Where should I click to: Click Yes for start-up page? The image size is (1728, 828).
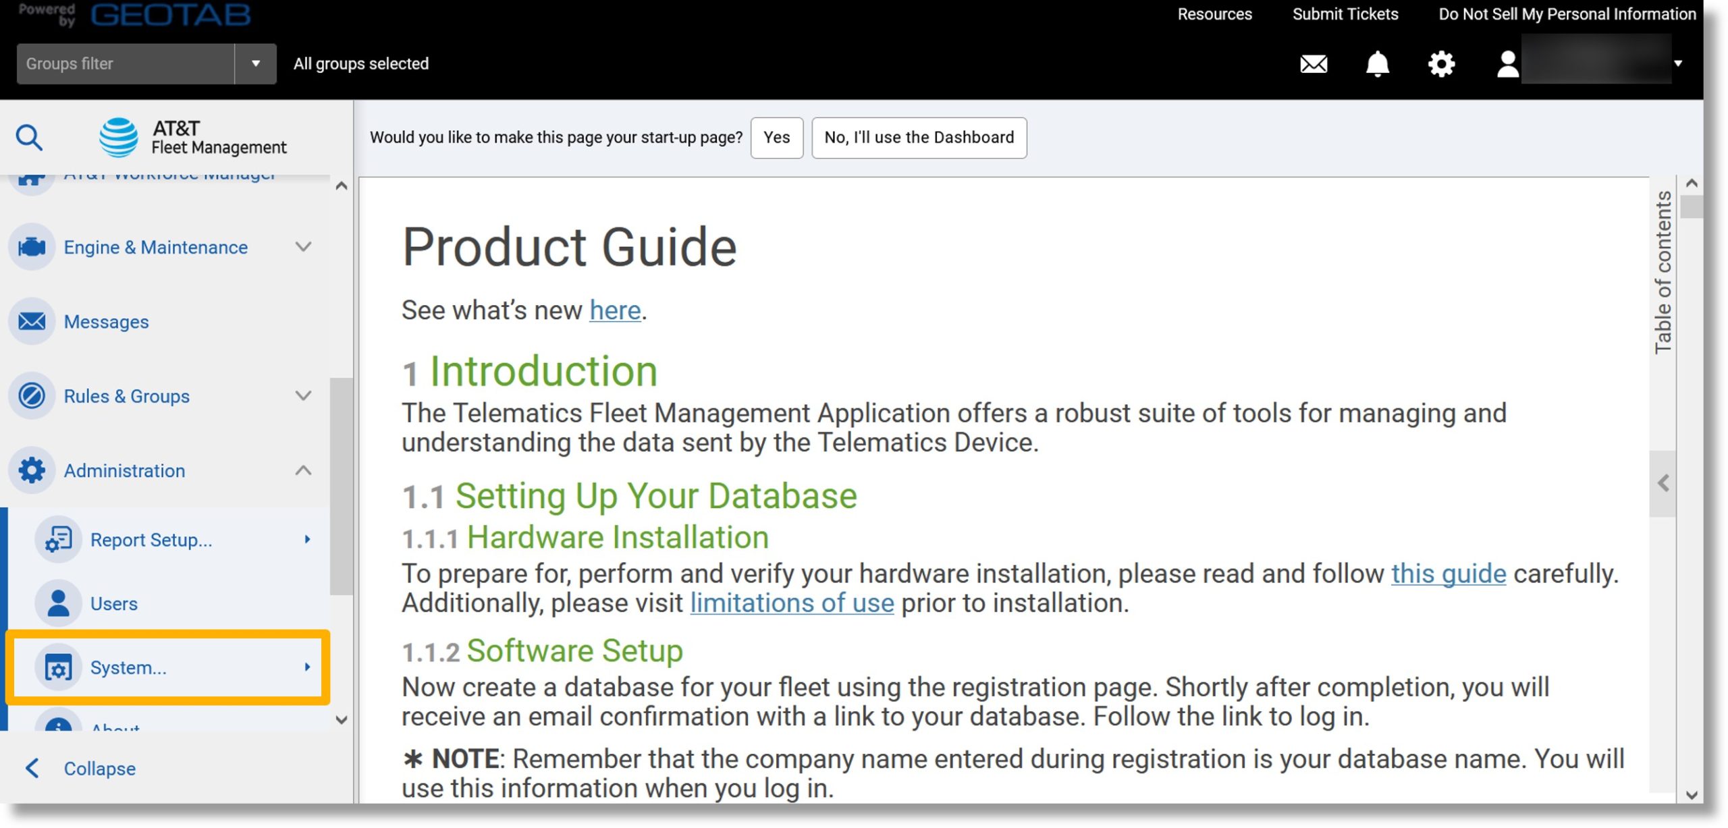776,138
